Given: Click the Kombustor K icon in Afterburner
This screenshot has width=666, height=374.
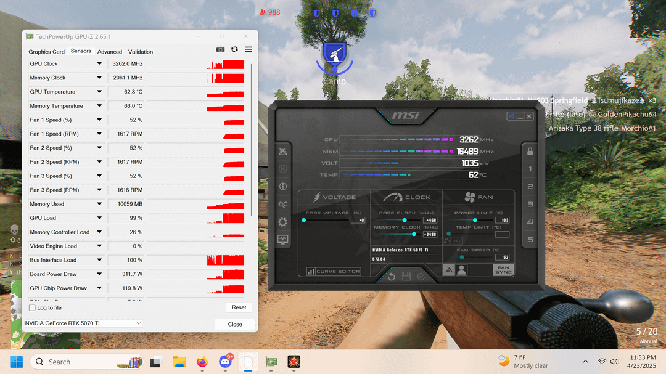Looking at the screenshot, I should [283, 169].
